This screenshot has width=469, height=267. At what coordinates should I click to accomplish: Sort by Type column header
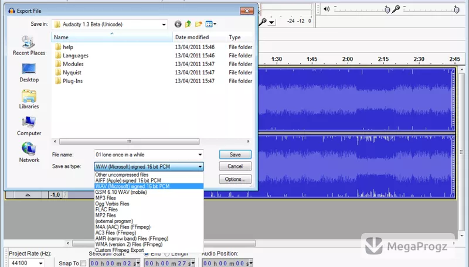(240, 37)
